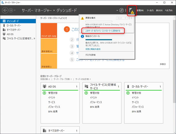Click the all servers icon in sidebar
The width and height of the screenshot is (176, 134).
click(4, 30)
